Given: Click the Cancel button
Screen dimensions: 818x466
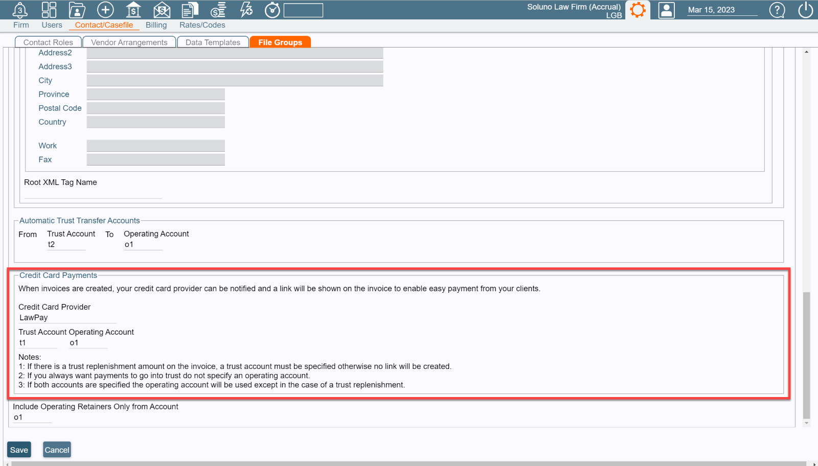Looking at the screenshot, I should [57, 450].
